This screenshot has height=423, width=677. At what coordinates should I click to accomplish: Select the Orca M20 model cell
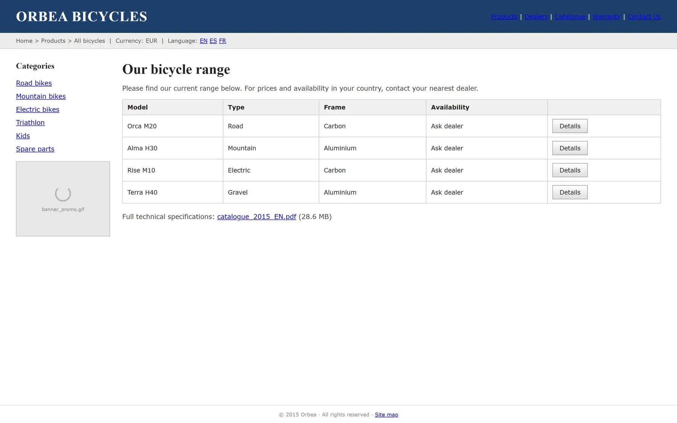[x=173, y=126]
